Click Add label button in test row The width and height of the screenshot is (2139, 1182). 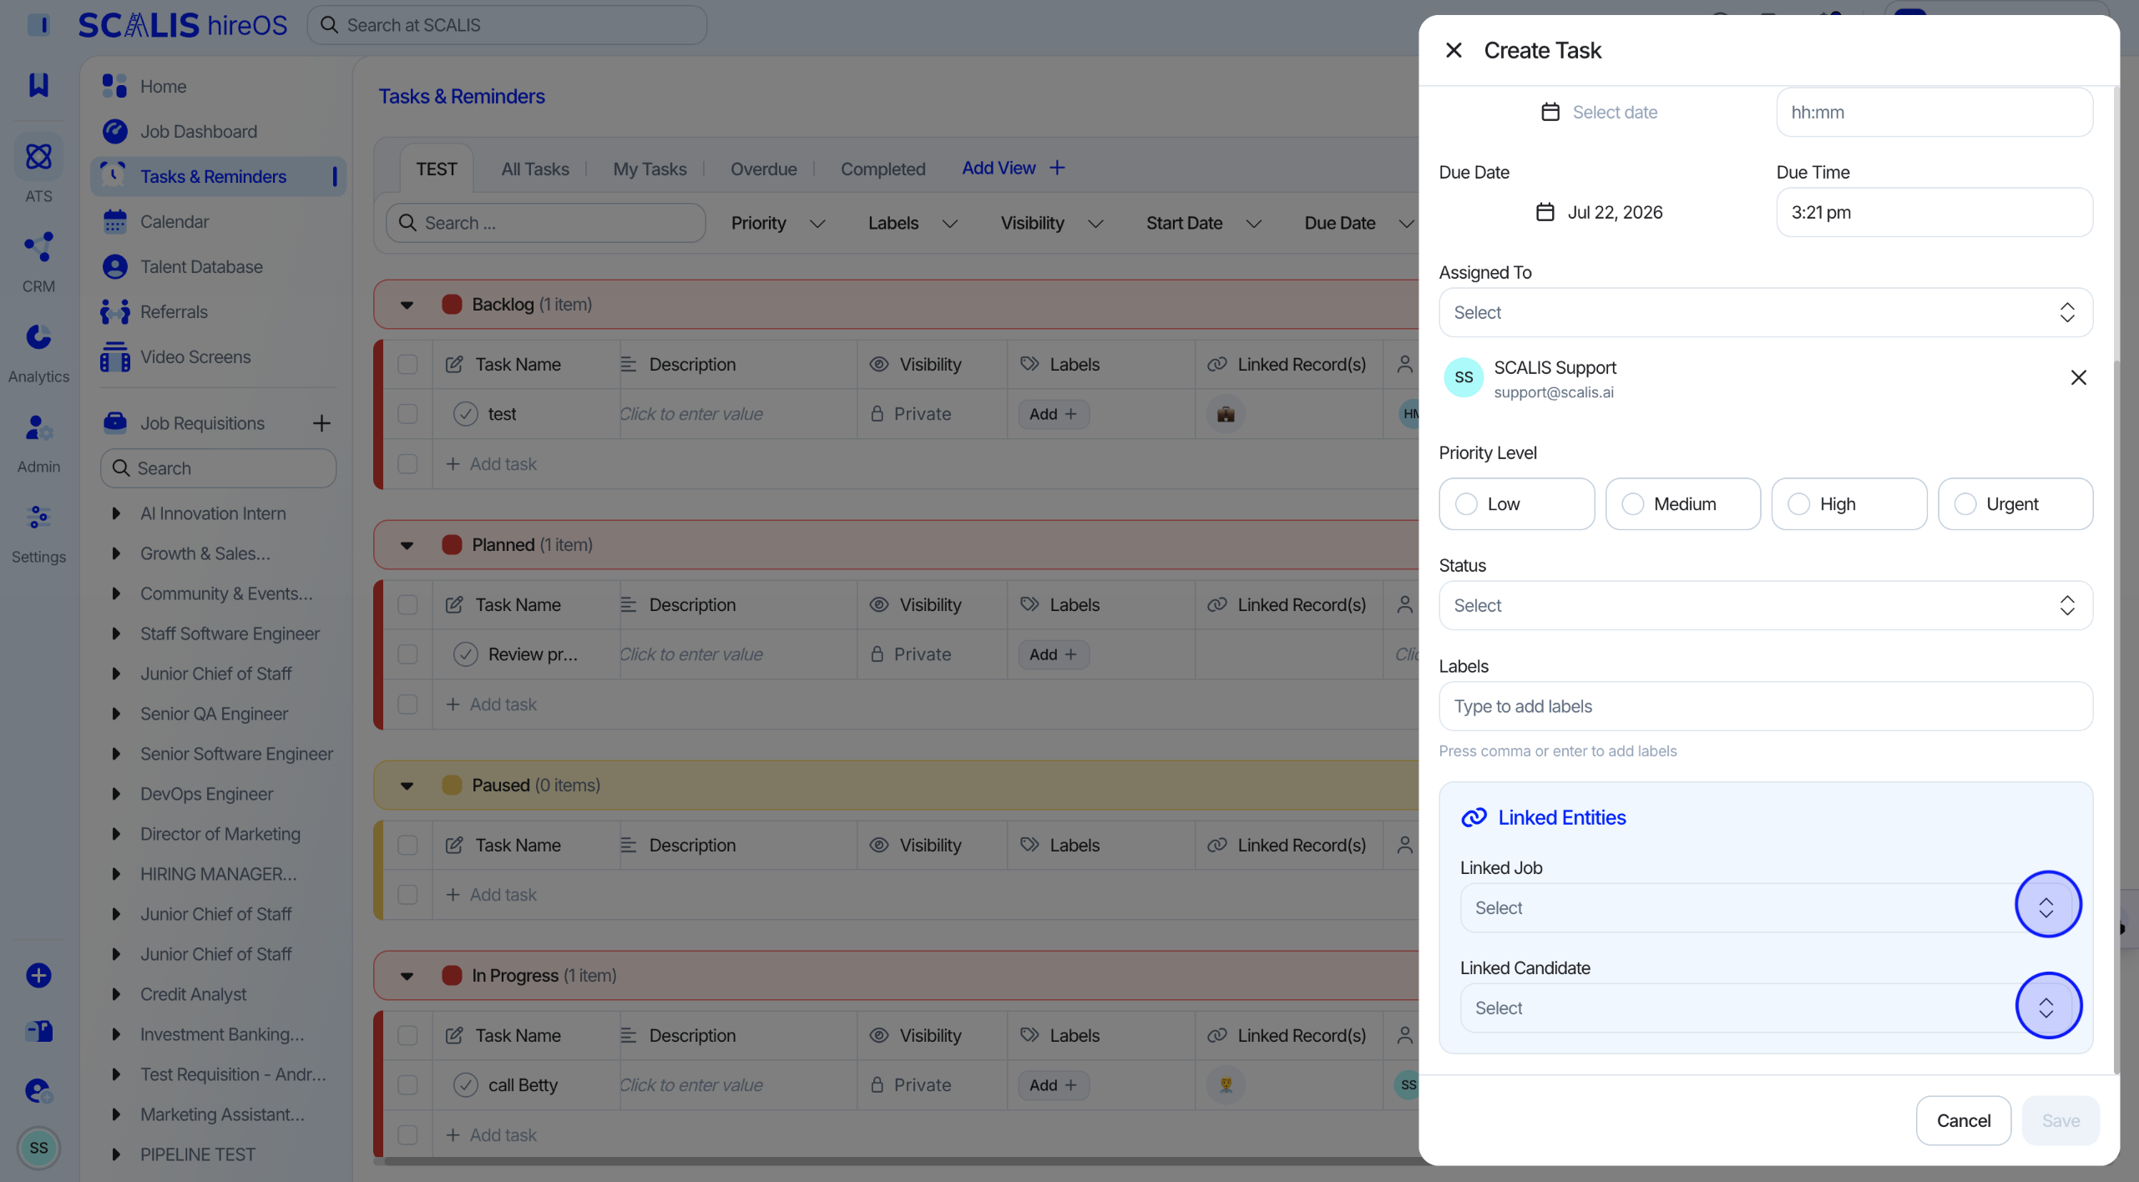click(1053, 413)
